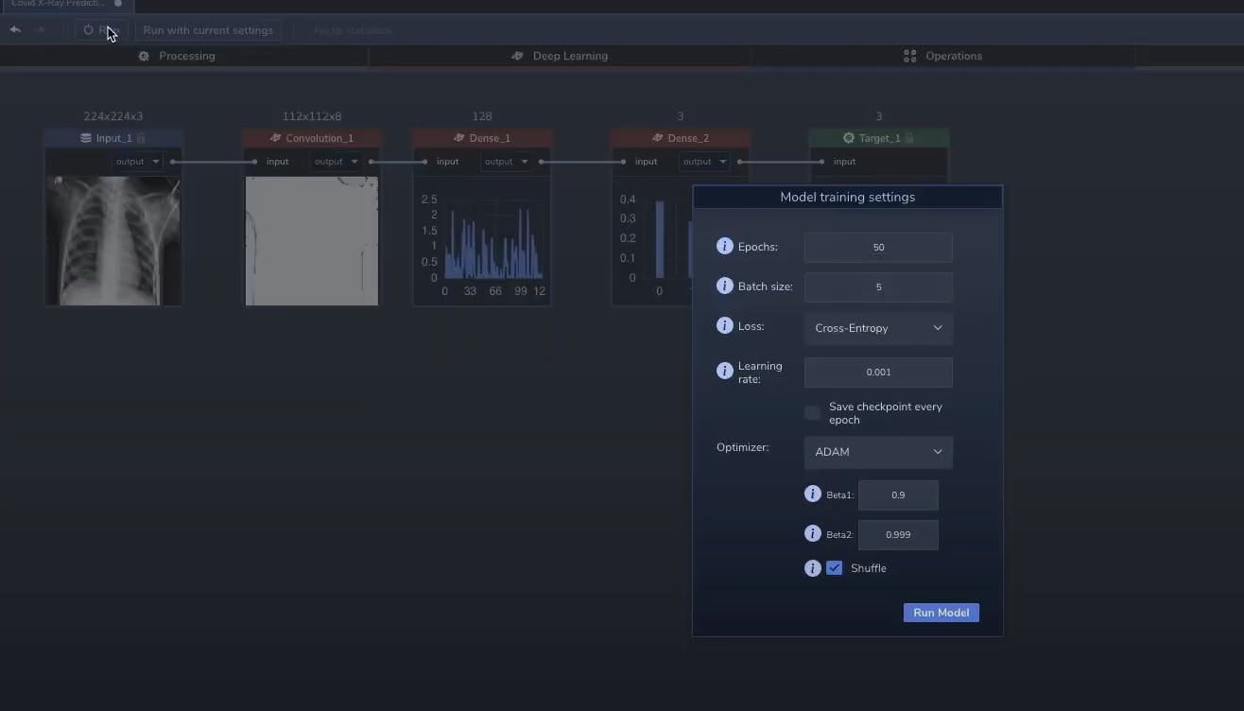
Task: Open the Loss dropdown showing Cross-Entropy
Action: pos(877,328)
